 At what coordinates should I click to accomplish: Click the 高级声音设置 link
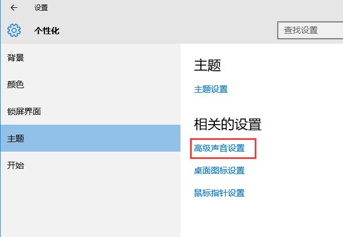pos(219,148)
